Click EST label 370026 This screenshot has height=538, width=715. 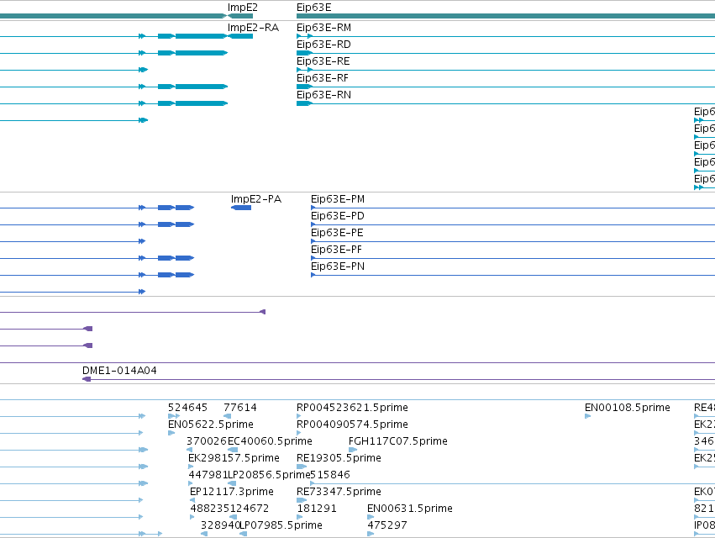coord(207,441)
